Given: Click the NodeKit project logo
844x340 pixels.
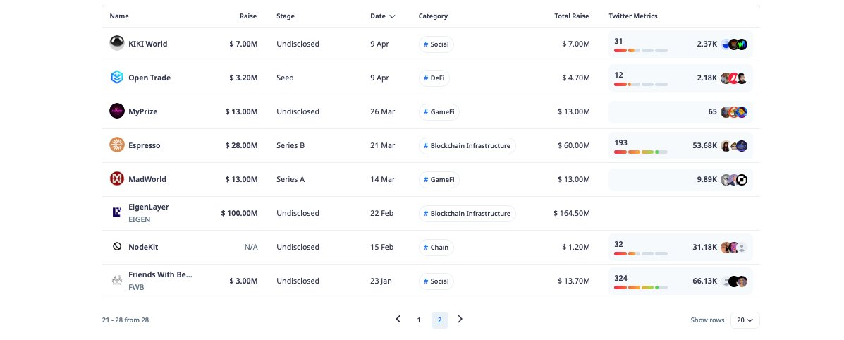Looking at the screenshot, I should (117, 247).
